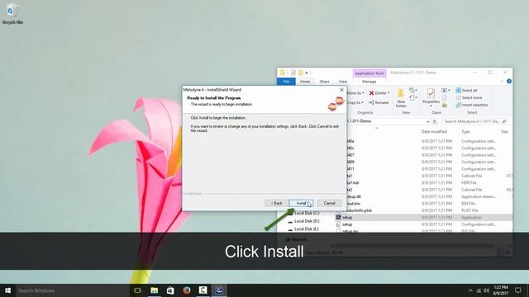Open the Windows Start menu
Screen dimensions: 529x297
click(7, 290)
